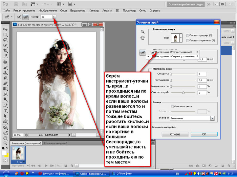
Task: Check the 'Очистить цвета' checkbox
Action: (172, 106)
